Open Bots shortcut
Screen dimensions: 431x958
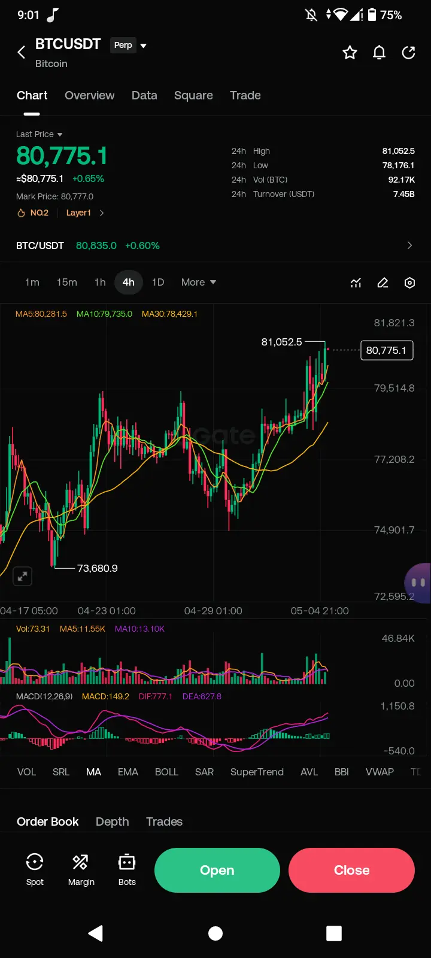[127, 870]
